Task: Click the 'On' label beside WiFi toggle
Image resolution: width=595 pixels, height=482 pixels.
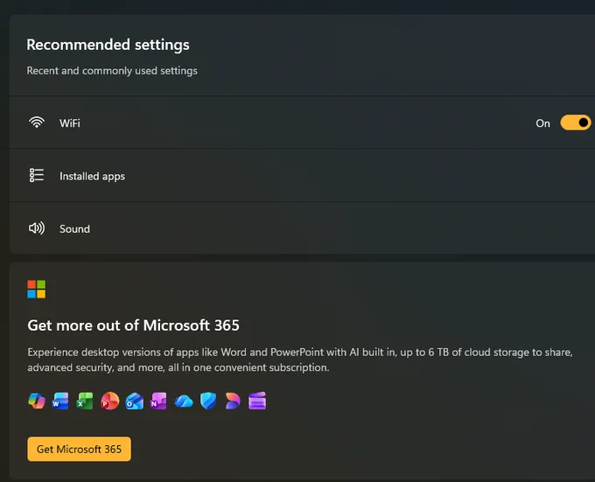Action: click(x=542, y=123)
